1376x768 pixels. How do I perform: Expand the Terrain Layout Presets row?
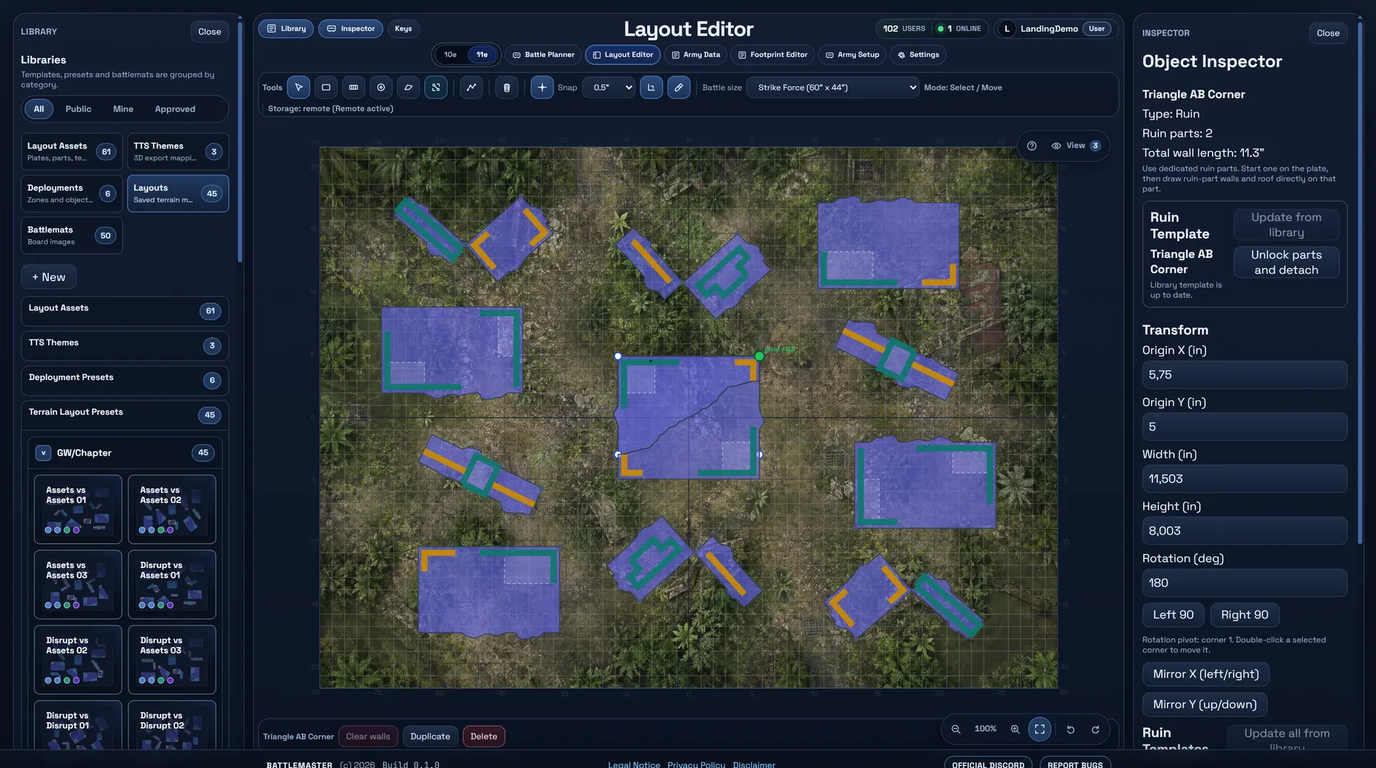125,415
